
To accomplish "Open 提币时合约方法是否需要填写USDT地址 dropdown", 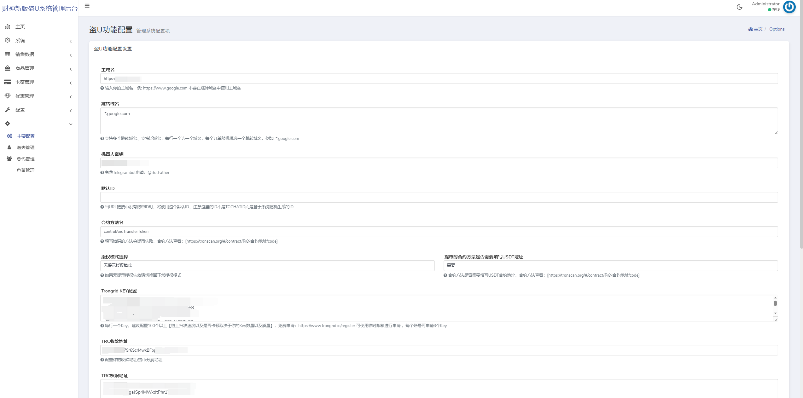I will pyautogui.click(x=610, y=266).
